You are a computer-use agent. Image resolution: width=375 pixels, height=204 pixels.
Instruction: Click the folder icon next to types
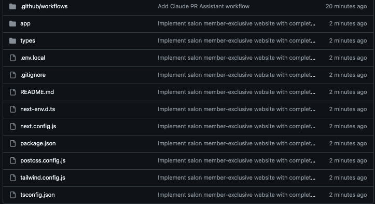point(12,40)
